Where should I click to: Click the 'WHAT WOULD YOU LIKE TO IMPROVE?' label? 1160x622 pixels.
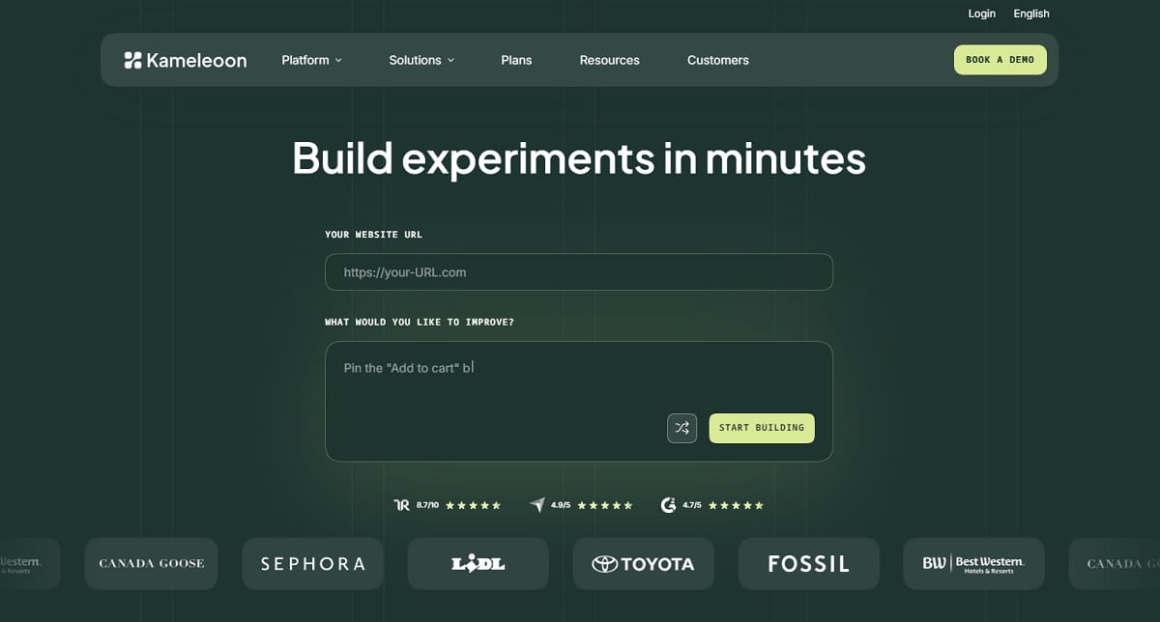click(420, 323)
